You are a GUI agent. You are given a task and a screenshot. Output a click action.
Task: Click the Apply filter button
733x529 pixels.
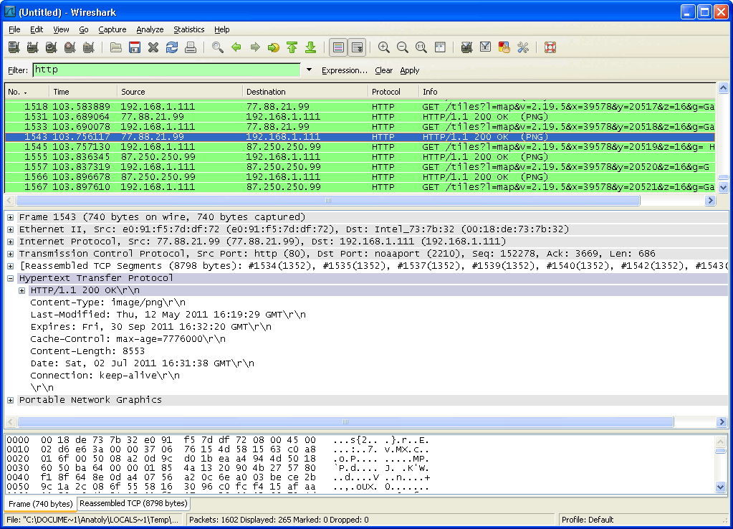pyautogui.click(x=409, y=70)
